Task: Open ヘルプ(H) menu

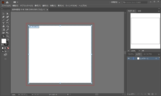Action: pyautogui.click(x=83, y=6)
